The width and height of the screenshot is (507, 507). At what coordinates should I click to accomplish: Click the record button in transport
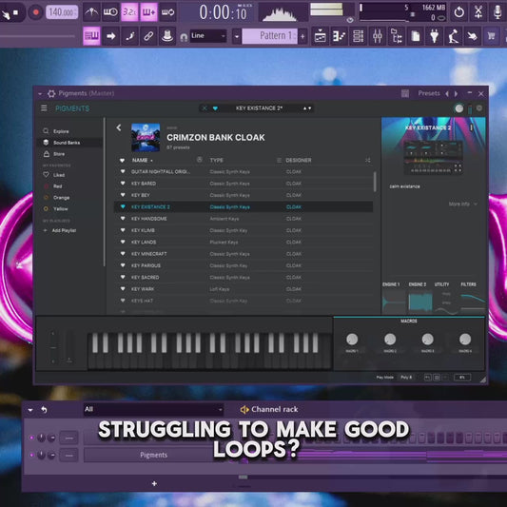[35, 12]
